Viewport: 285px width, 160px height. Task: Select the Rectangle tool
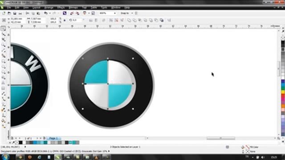pyautogui.click(x=3, y=61)
